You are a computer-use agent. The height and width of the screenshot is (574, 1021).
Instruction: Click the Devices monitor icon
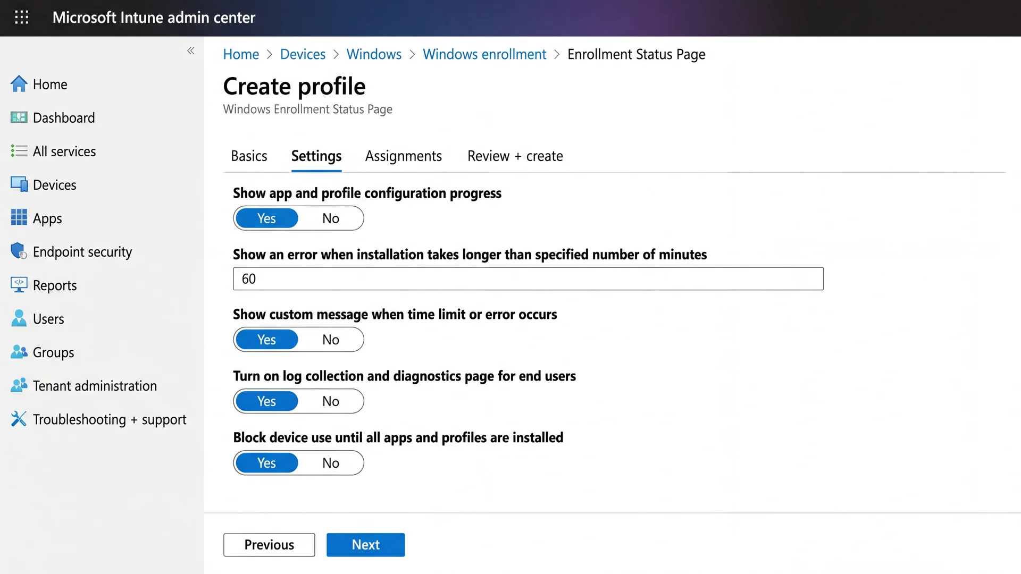19,184
